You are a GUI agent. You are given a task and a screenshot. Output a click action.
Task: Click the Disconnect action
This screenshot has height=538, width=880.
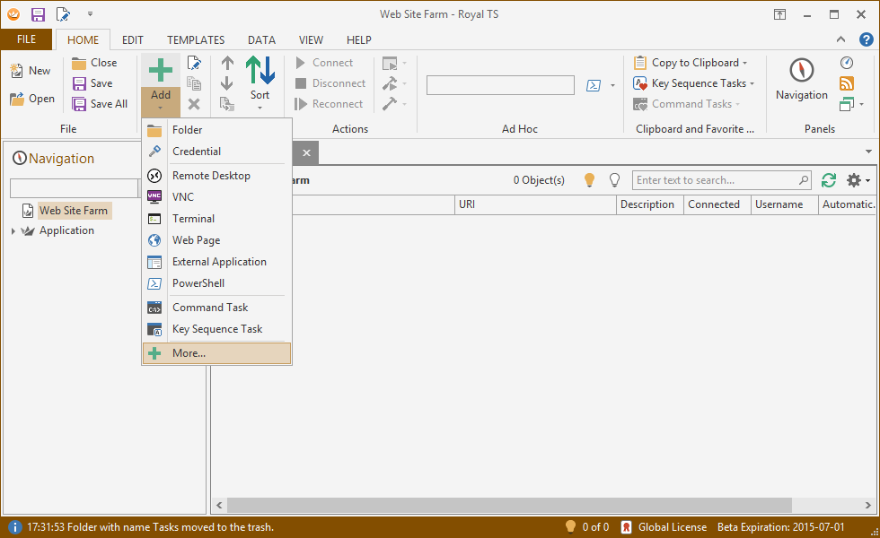[x=330, y=83]
